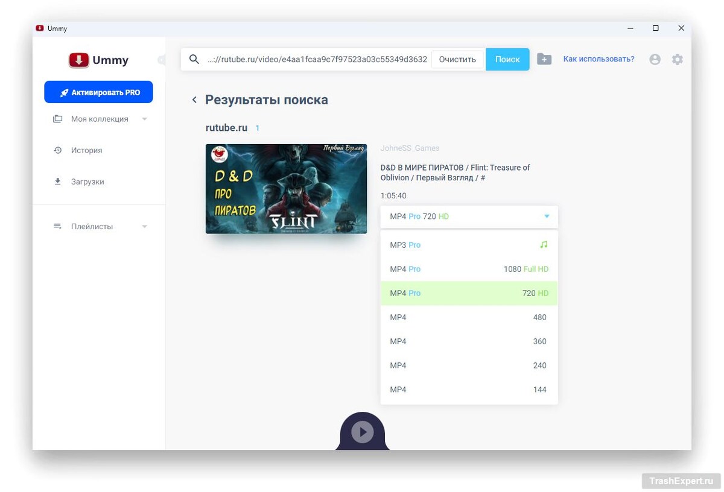This screenshot has height=492, width=724.
Task: Open Загрузки in sidebar
Action: (x=87, y=181)
